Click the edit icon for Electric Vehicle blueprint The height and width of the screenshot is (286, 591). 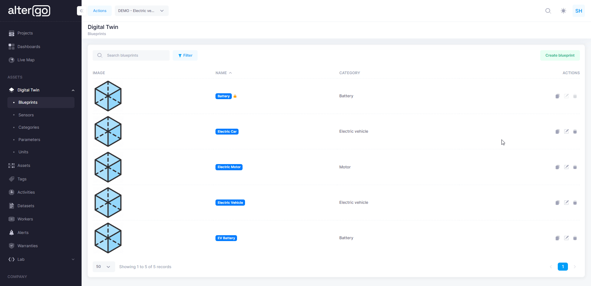click(566, 202)
